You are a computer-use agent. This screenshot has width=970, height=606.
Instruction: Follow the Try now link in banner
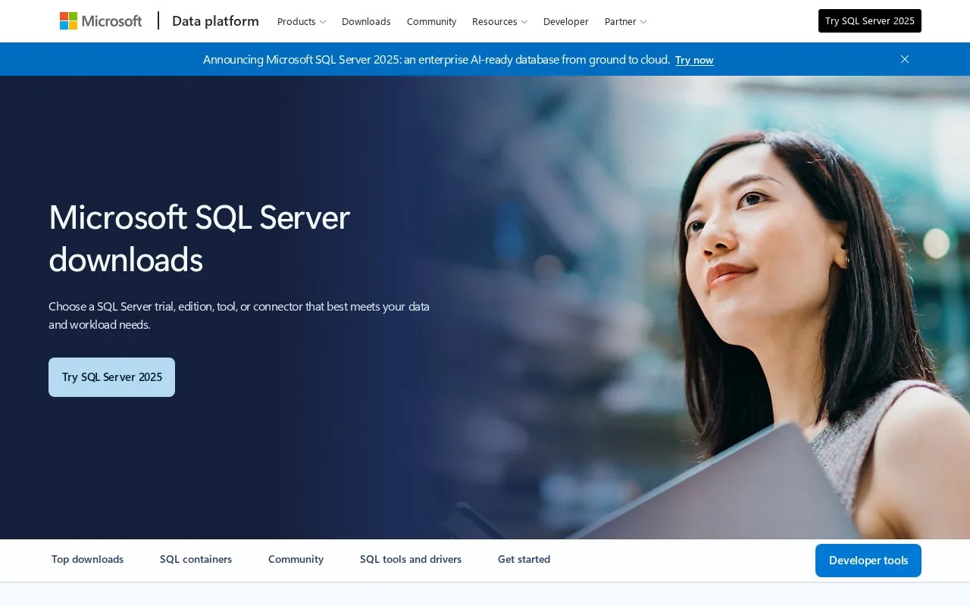pos(694,60)
